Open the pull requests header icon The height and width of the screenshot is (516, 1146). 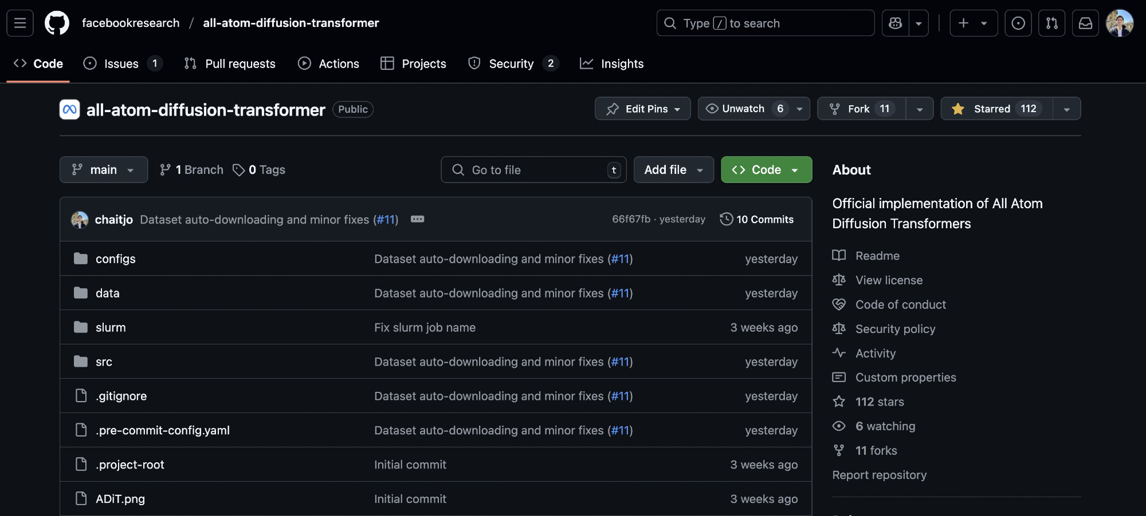[1051, 23]
